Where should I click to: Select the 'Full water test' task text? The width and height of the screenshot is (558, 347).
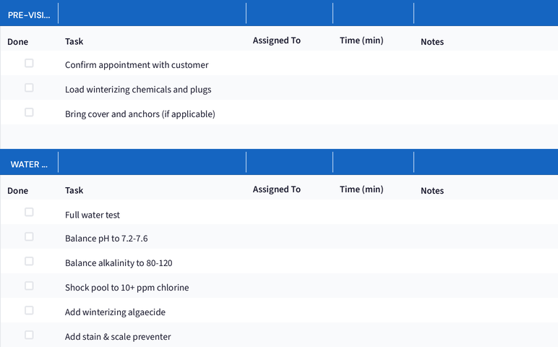[93, 215]
